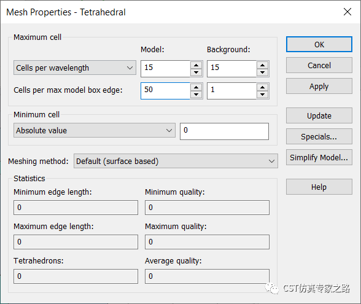Focus the Minimum cell absolute value field

coord(224,131)
